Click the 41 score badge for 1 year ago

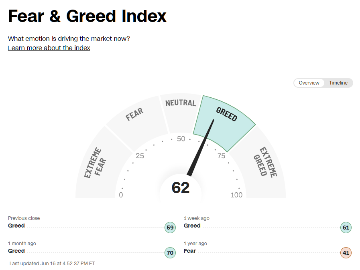click(346, 253)
